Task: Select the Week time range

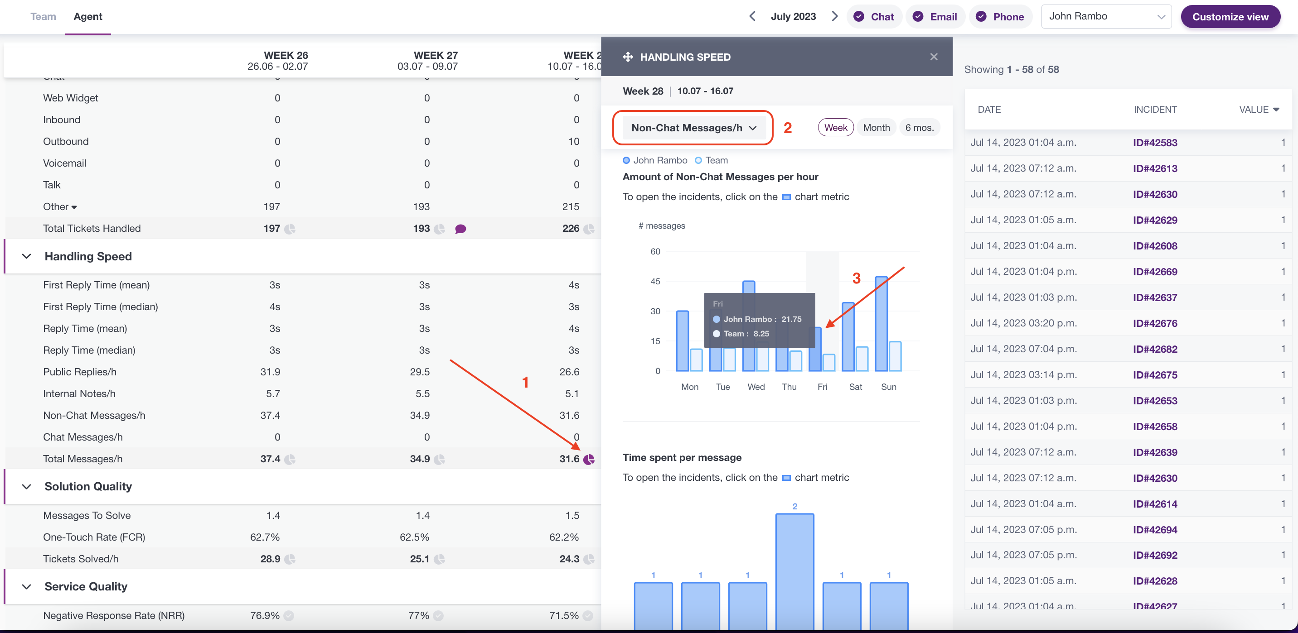Action: click(836, 127)
